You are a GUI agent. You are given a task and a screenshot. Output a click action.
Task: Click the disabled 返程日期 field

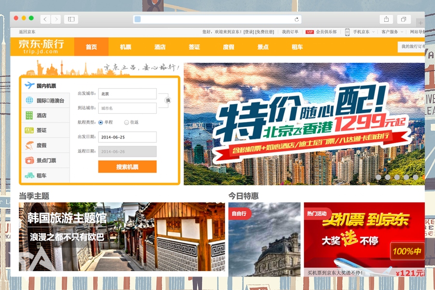pyautogui.click(x=127, y=152)
